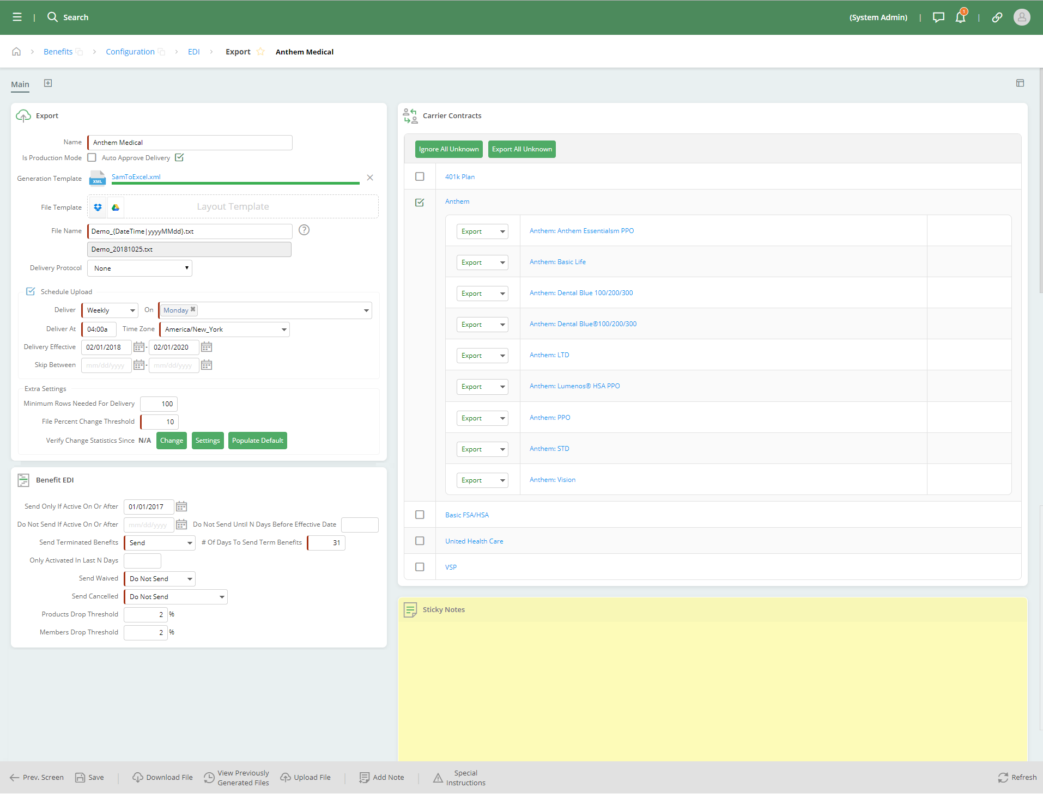The width and height of the screenshot is (1043, 794).
Task: Click the link chain icon
Action: click(997, 17)
